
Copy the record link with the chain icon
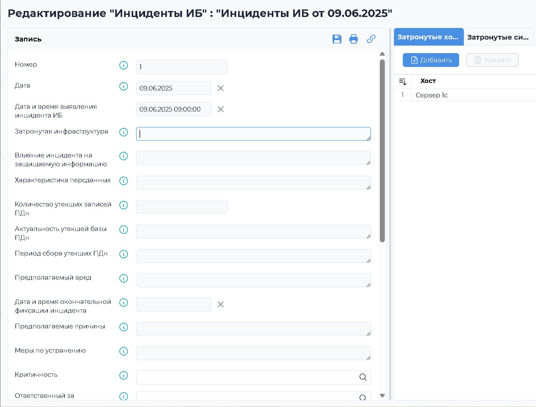(371, 39)
